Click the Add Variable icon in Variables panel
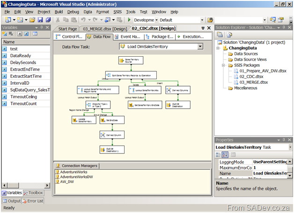The image size is (294, 213). point(4,34)
